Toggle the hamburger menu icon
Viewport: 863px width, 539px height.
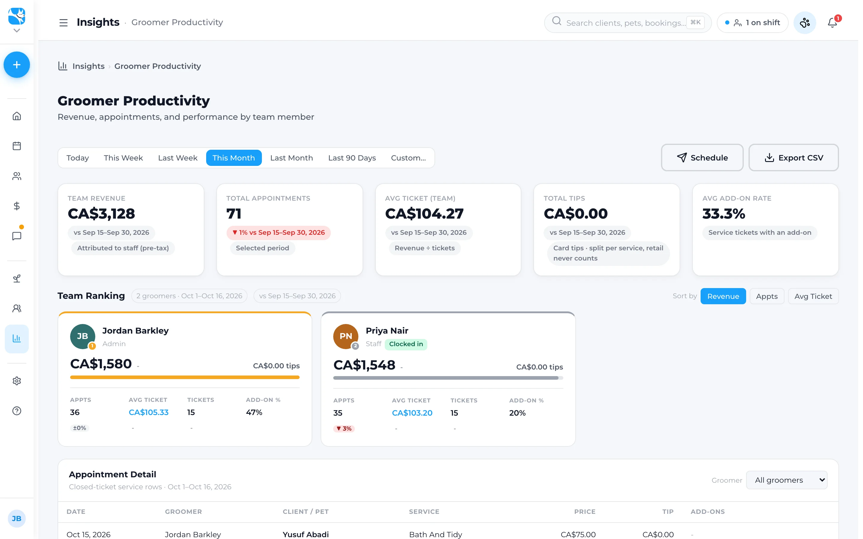pyautogui.click(x=64, y=22)
